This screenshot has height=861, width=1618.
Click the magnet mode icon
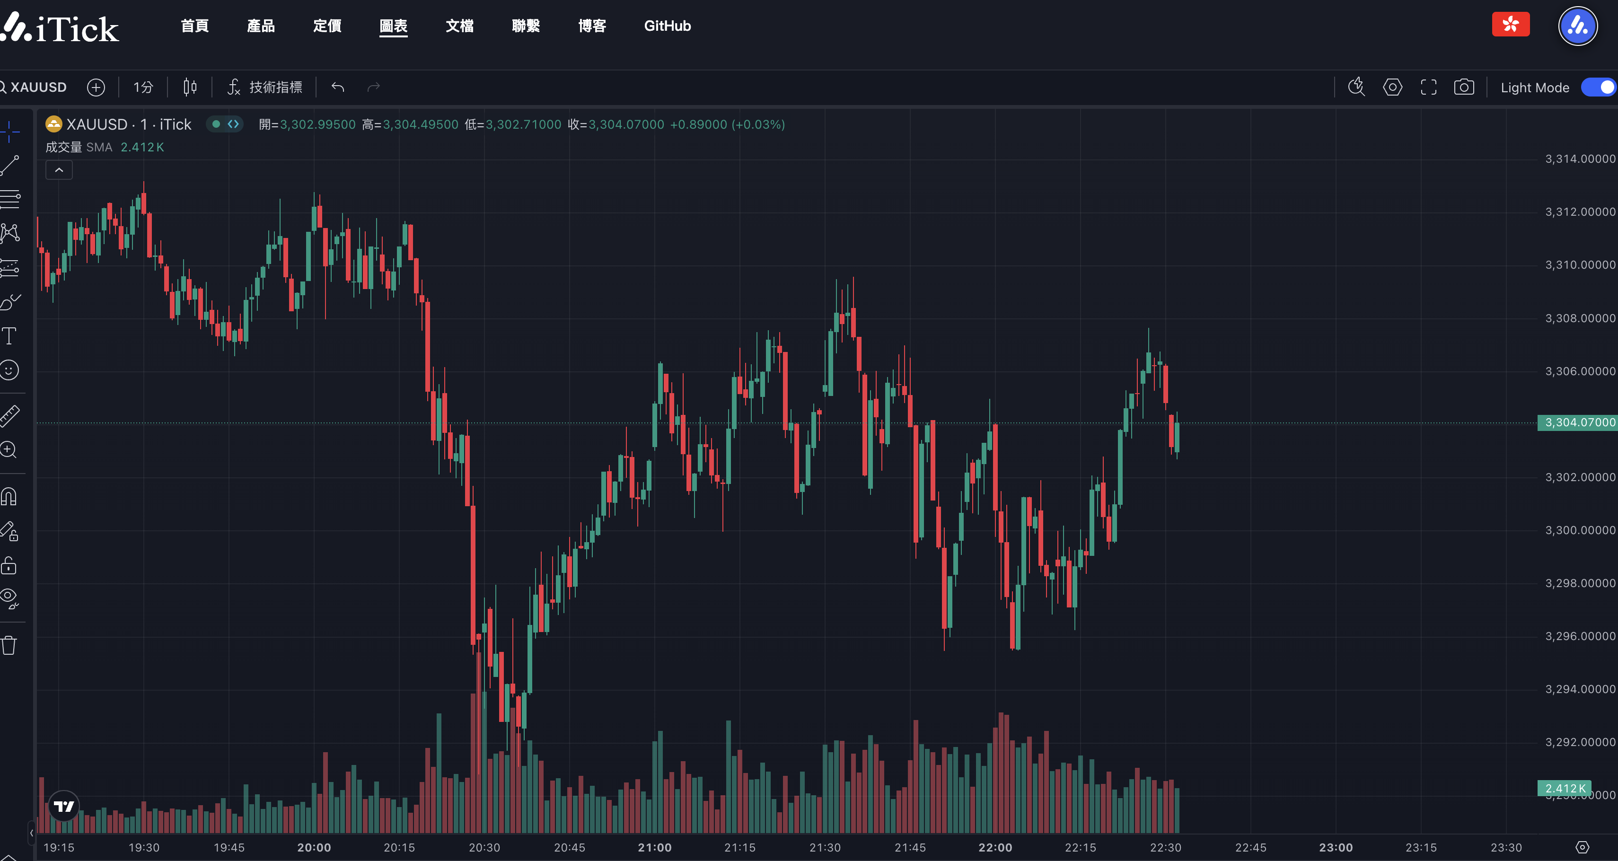[x=9, y=497]
